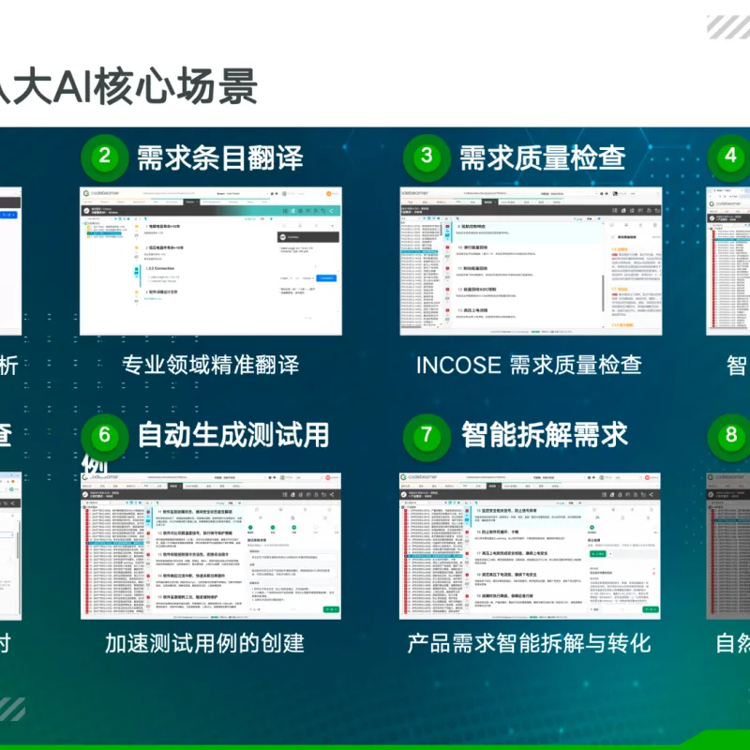Open dropdown arrow beside green button in 智能拆解需求 panel
The height and width of the screenshot is (750, 750).
[x=610, y=553]
